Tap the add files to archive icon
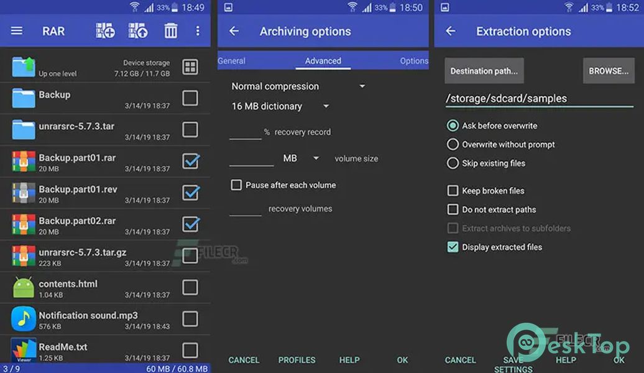This screenshot has height=373, width=644. coord(105,31)
